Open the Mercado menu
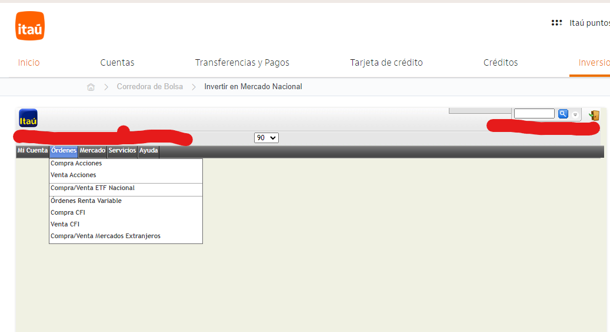Screen dimensions: 610x332 click(x=92, y=151)
